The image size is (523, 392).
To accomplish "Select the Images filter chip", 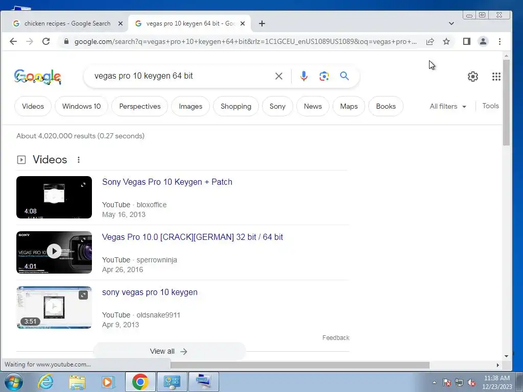I will (191, 106).
